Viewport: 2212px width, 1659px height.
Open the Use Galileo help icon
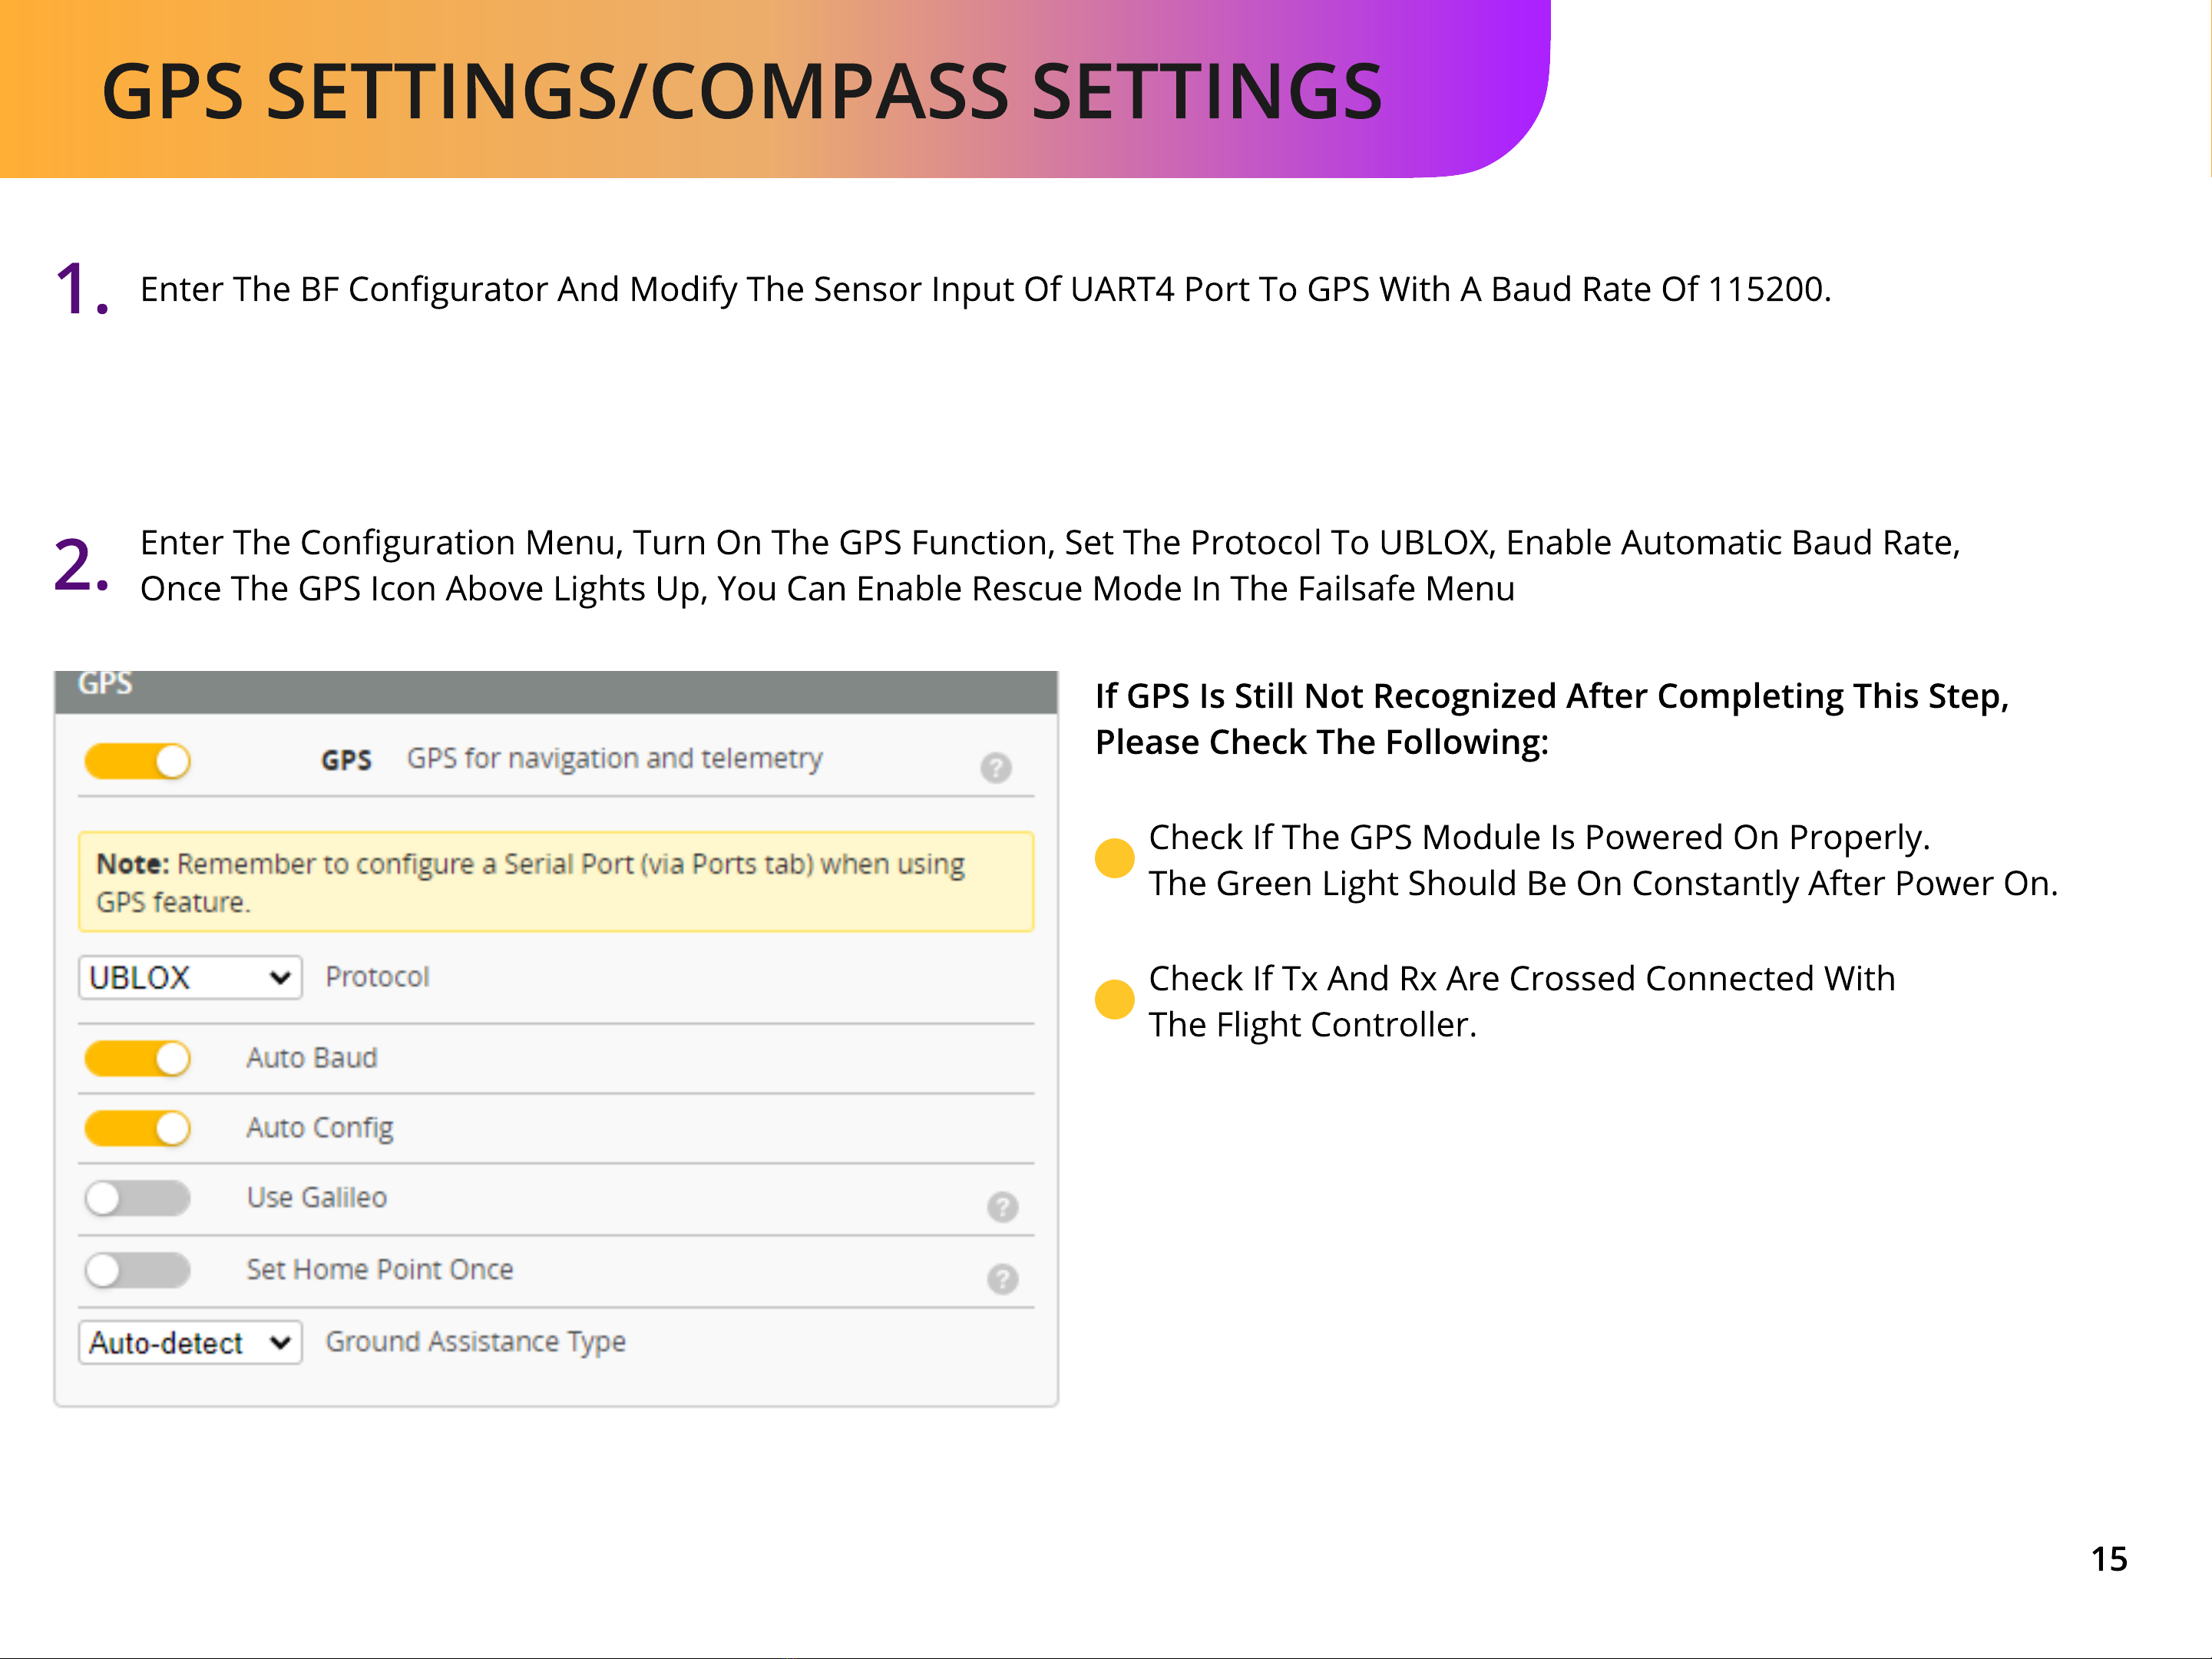coord(1002,1206)
